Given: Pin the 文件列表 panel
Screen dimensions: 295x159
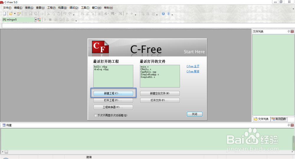Looking at the screenshot, I should 289,31.
